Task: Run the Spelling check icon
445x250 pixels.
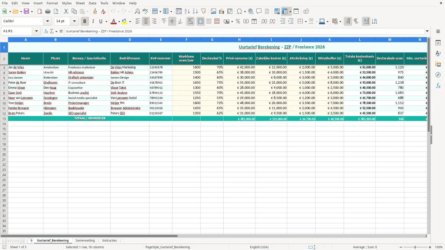Action: point(145,11)
